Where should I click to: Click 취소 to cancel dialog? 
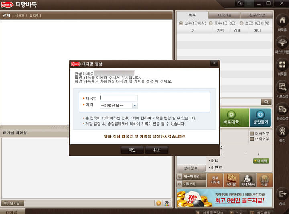click(157, 150)
